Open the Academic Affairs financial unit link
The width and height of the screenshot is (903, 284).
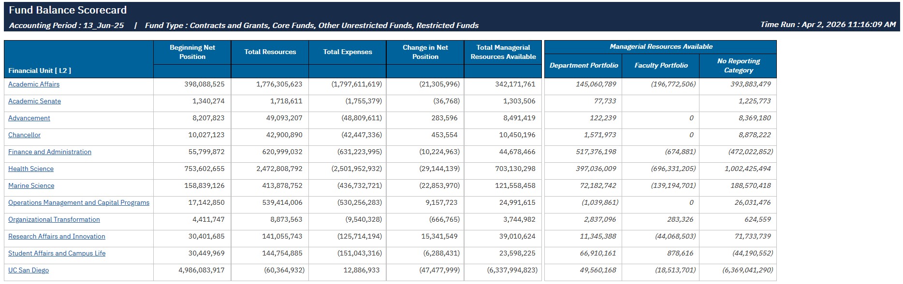(34, 84)
